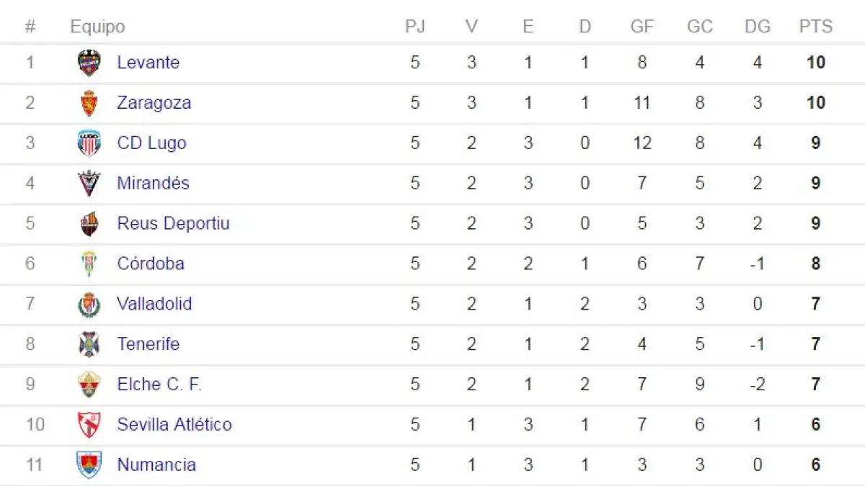The image size is (865, 486).
Task: Click the Córdoba team crest
Action: pos(89,264)
